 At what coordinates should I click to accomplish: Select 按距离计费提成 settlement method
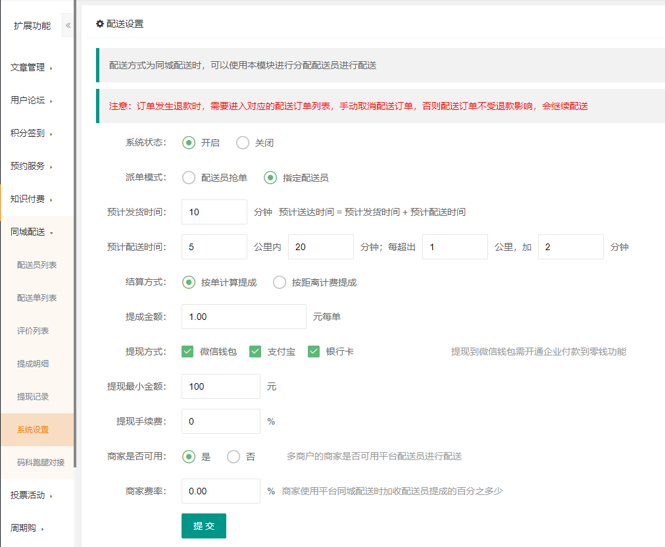pos(280,282)
